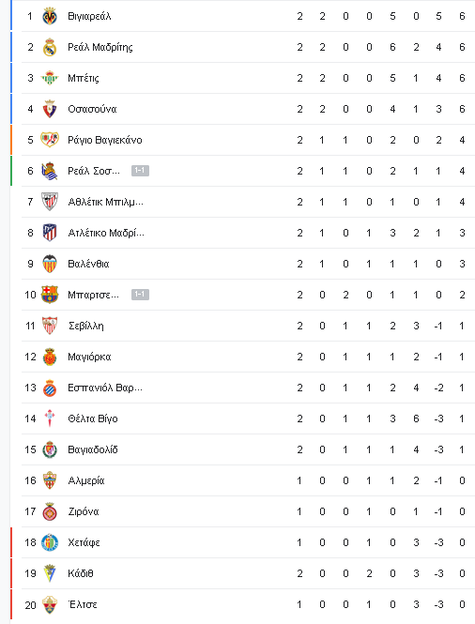Click the Cádiz (Κάδιθ) yellow crest
Viewport: 475px width, 624px height.
pyautogui.click(x=50, y=573)
